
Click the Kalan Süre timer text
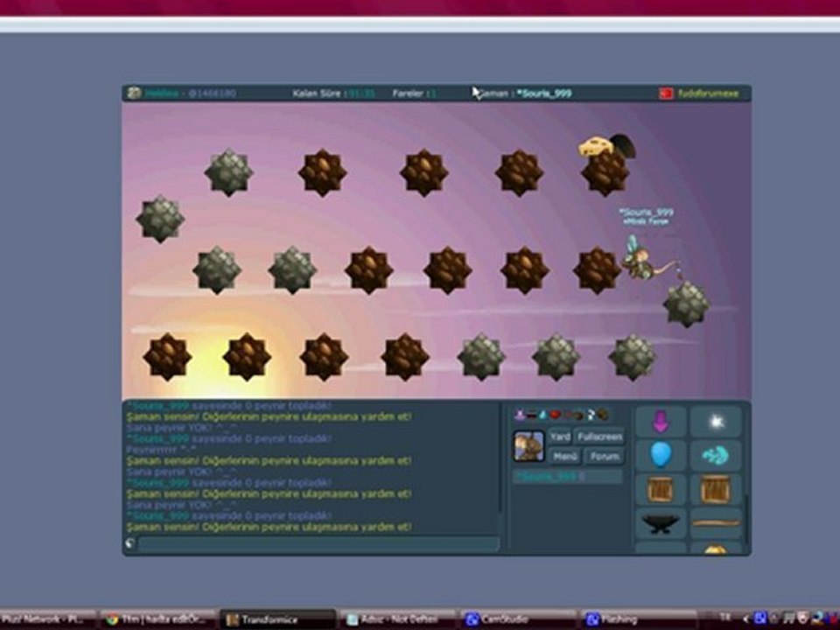pos(333,94)
